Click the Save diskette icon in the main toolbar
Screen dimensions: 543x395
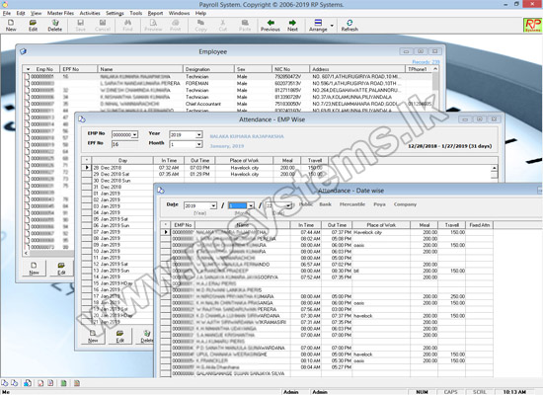click(80, 23)
